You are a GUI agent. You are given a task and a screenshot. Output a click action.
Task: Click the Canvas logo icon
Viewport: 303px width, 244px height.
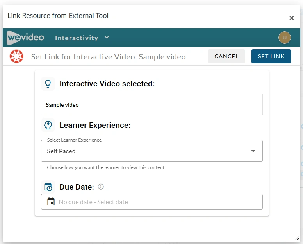(17, 56)
